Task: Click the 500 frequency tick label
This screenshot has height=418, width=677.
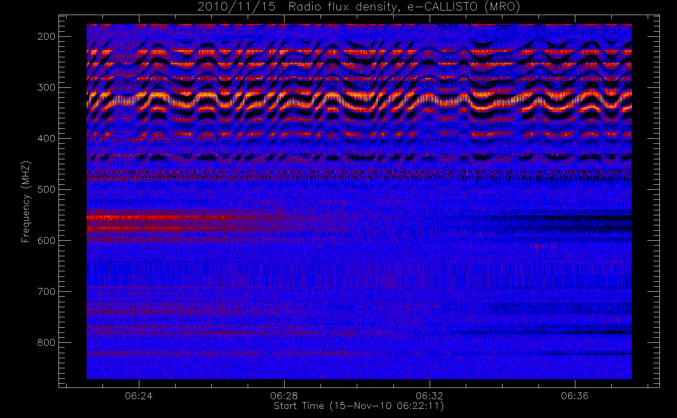Action: 46,189
